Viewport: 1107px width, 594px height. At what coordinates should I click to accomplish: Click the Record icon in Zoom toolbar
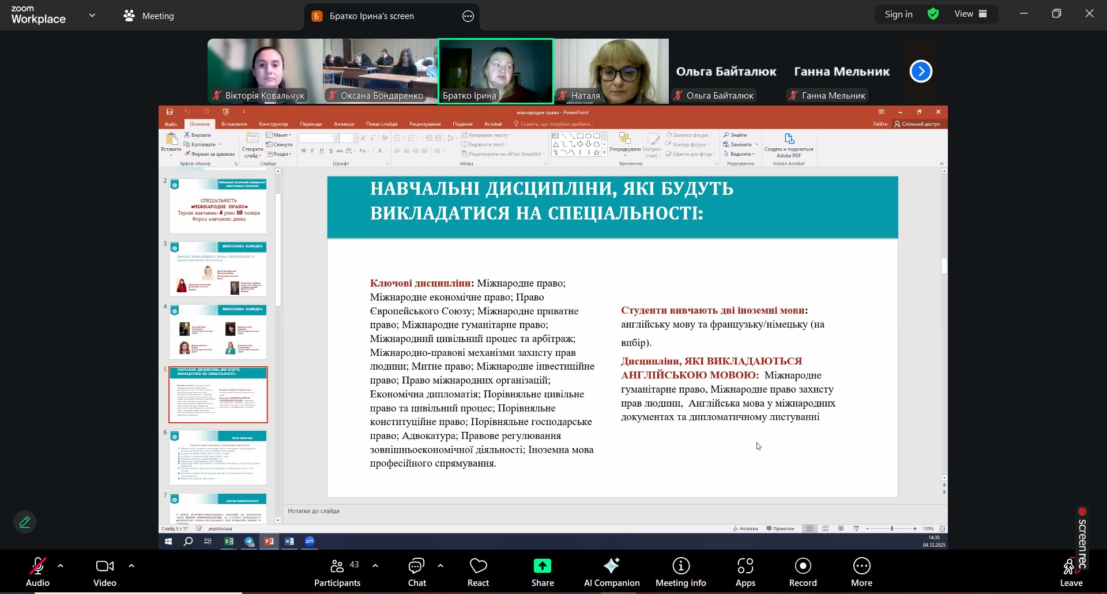click(x=803, y=567)
